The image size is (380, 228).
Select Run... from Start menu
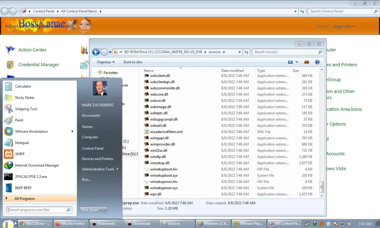coord(86,180)
